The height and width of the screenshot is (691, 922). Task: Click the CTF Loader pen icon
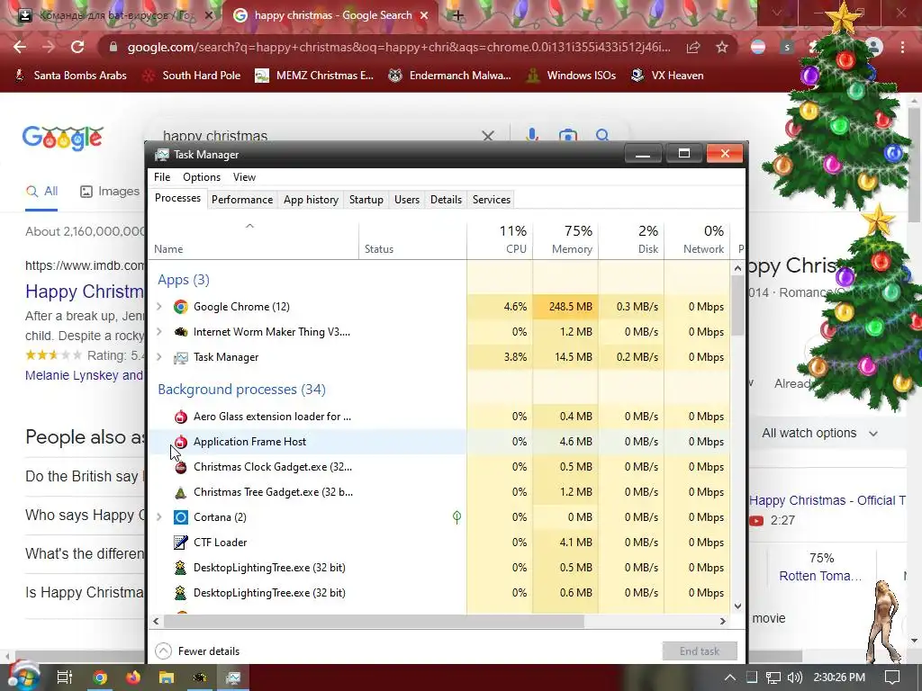[180, 543]
